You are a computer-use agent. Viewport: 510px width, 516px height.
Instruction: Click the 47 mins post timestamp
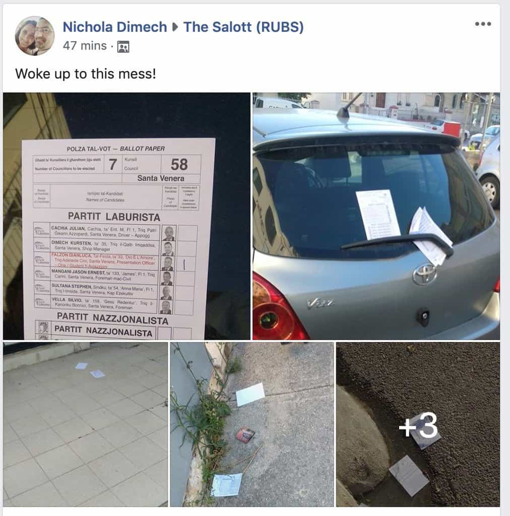point(85,46)
